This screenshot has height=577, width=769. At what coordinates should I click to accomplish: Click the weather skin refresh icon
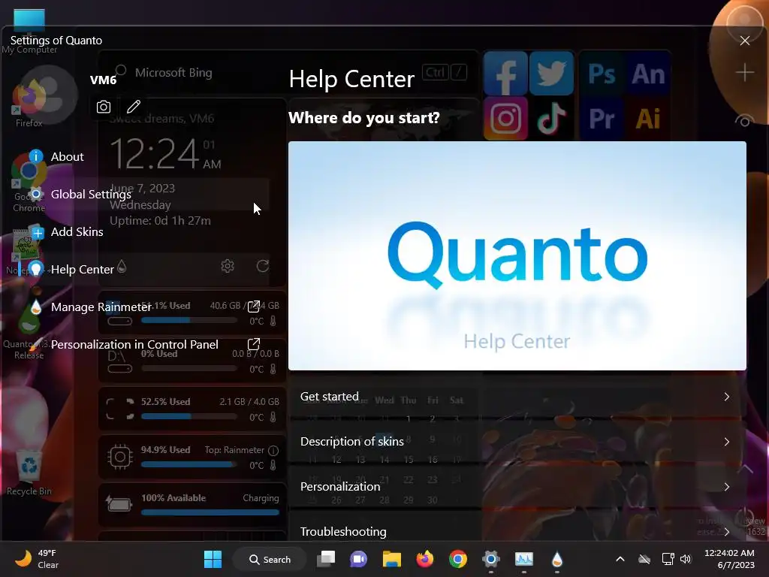263,266
